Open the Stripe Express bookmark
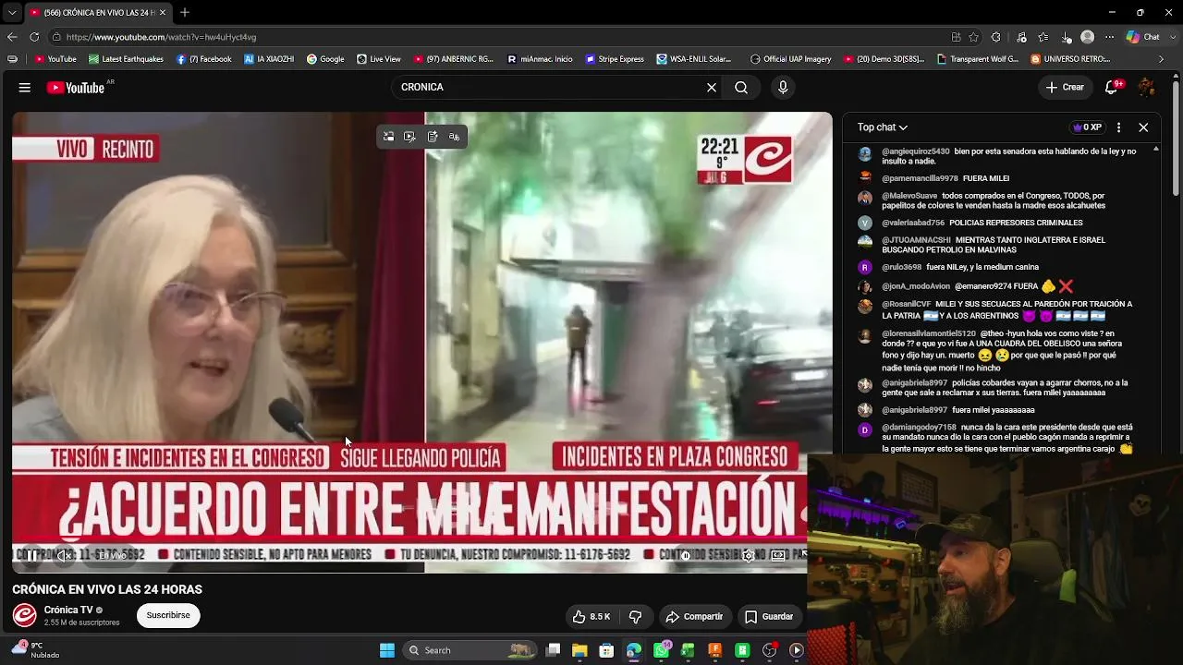 click(615, 59)
